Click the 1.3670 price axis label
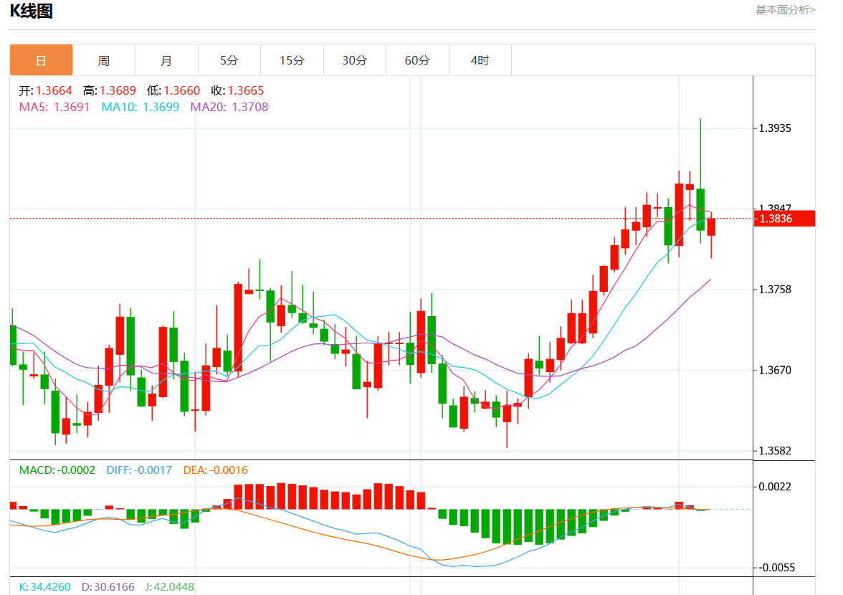The width and height of the screenshot is (843, 595). pyautogui.click(x=775, y=371)
